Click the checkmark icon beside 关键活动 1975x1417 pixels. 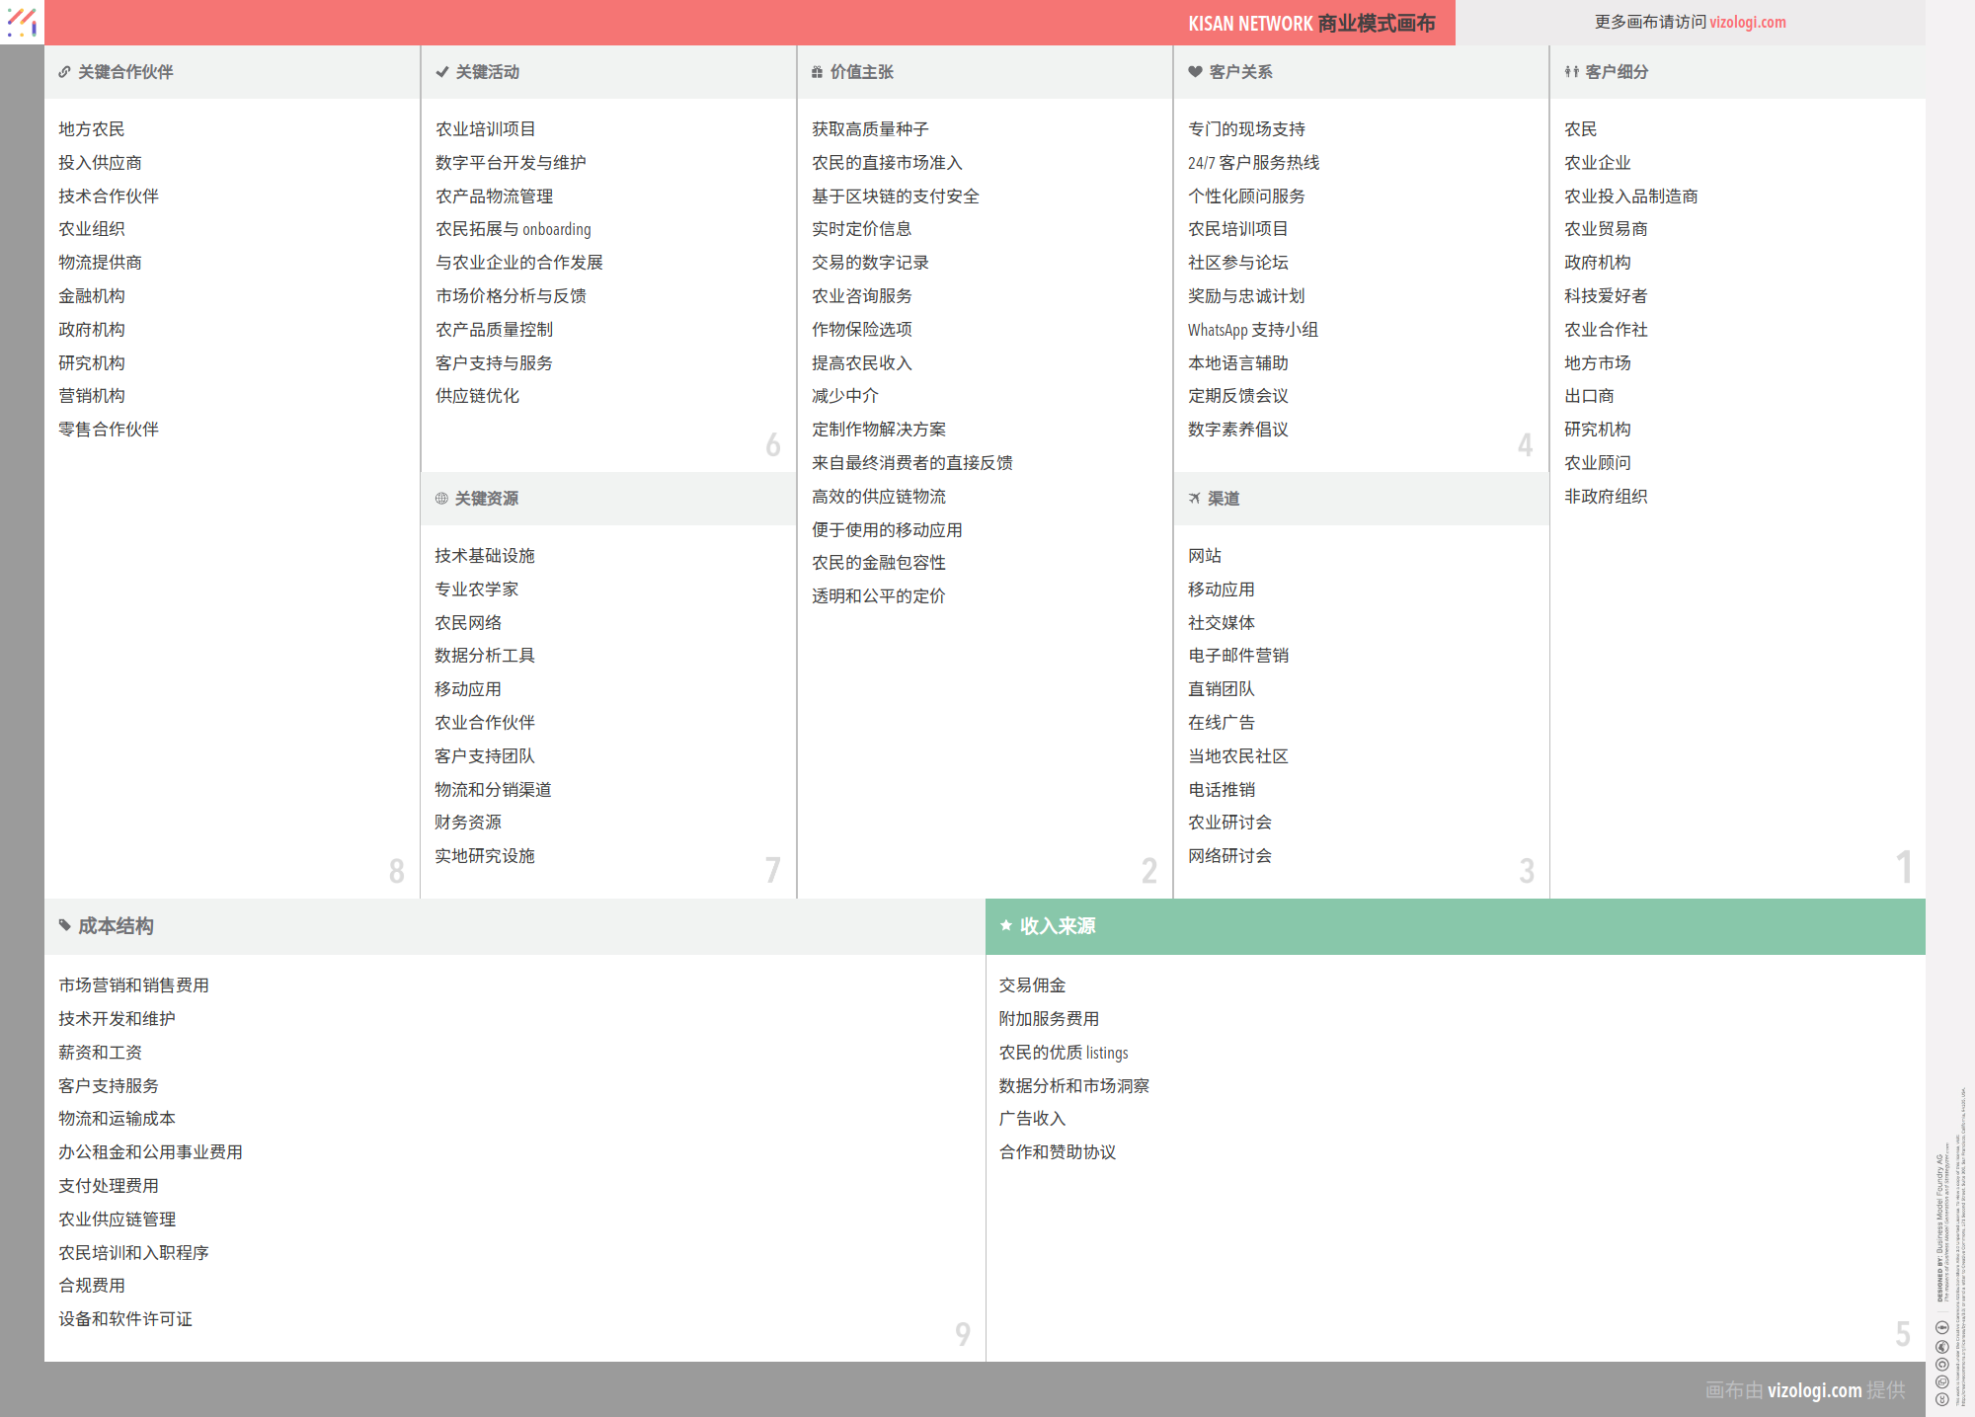point(441,72)
